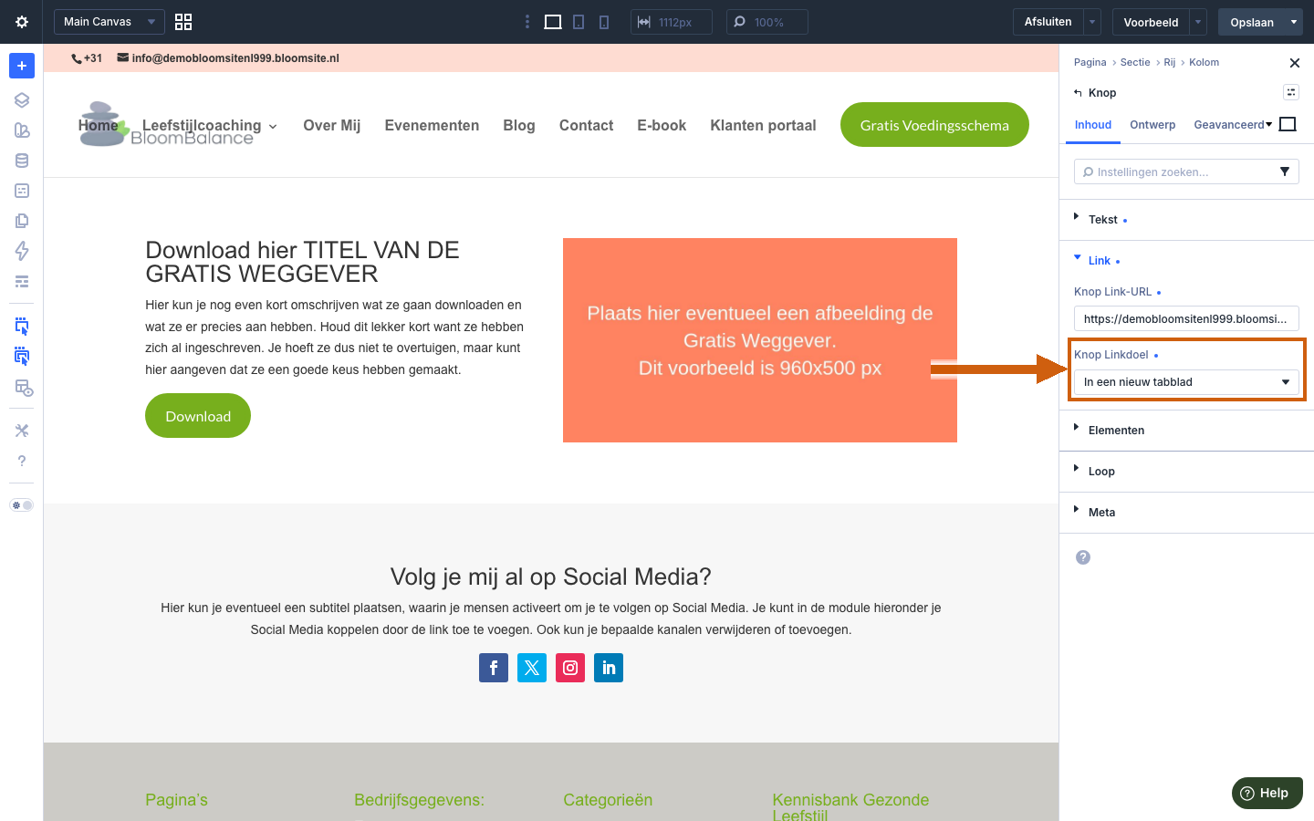Open the dropdown arrow next to Afsluiten
Viewport: 1314px width, 821px height.
point(1092,22)
